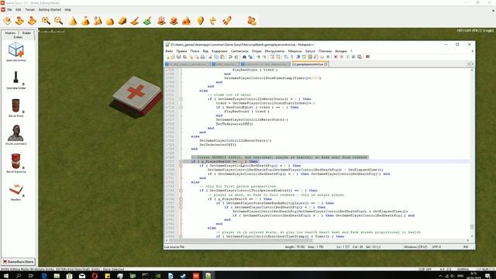Image resolution: width=496 pixels, height=279 pixels.
Task: Select the Ramp terrain tool
Action: pyautogui.click(x=122, y=21)
